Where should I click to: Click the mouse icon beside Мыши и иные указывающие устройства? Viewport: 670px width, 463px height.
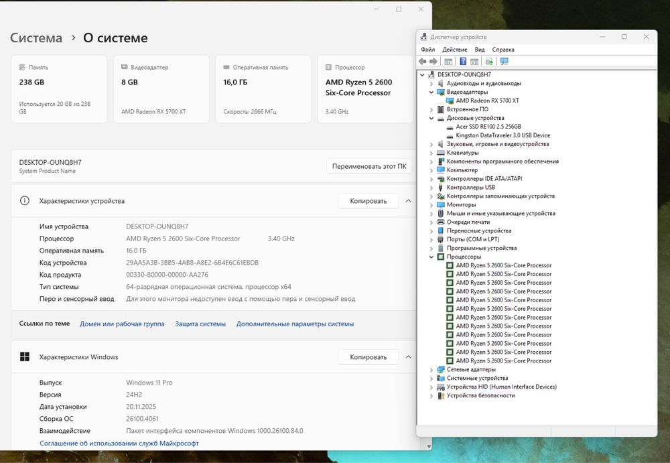coord(441,213)
